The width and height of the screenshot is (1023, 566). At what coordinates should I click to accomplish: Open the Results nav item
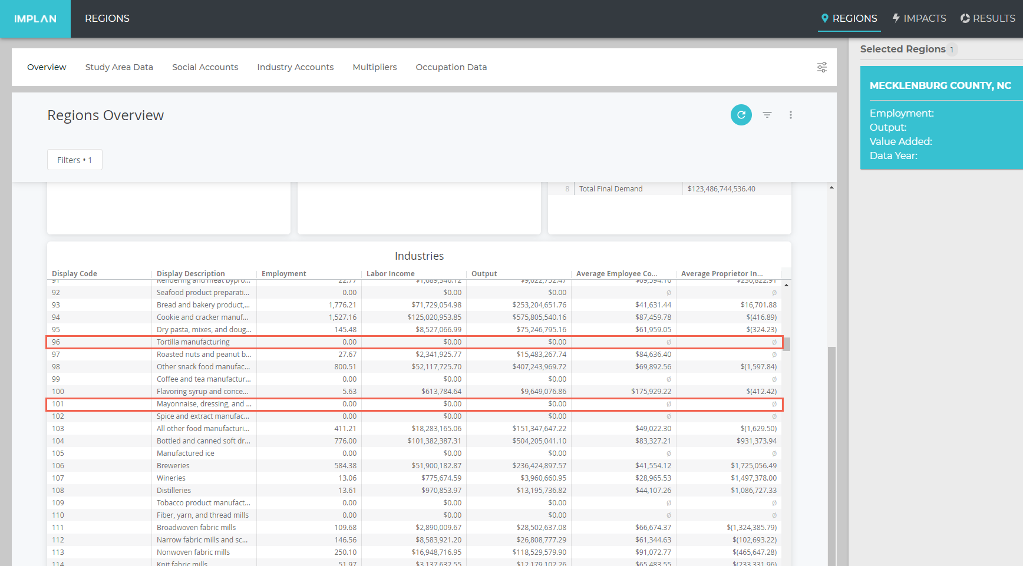pyautogui.click(x=988, y=18)
